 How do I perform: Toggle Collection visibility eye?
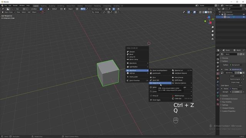click(244, 15)
